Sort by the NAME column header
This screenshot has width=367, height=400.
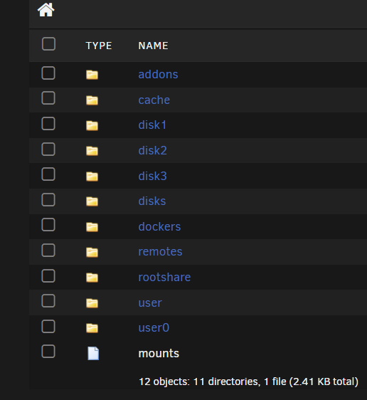tap(153, 46)
